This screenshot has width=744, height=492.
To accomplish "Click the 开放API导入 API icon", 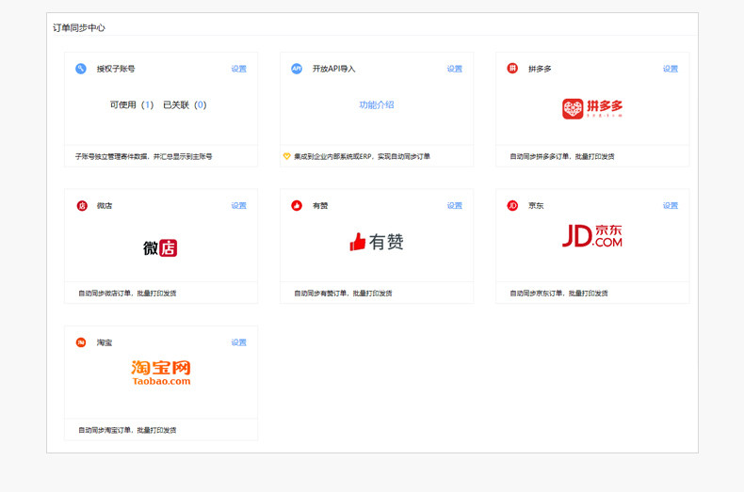I will pos(297,69).
